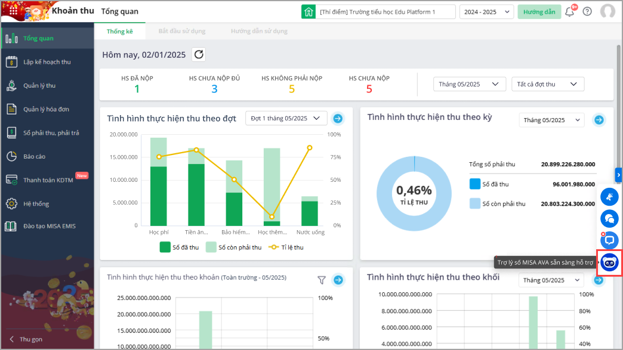Open the user avatar profile
623x350 pixels.
click(x=607, y=11)
